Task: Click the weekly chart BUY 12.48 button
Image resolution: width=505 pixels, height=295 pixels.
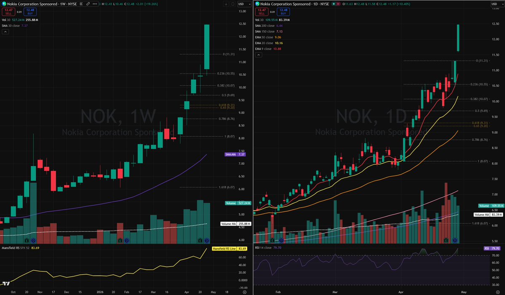Action: point(30,12)
